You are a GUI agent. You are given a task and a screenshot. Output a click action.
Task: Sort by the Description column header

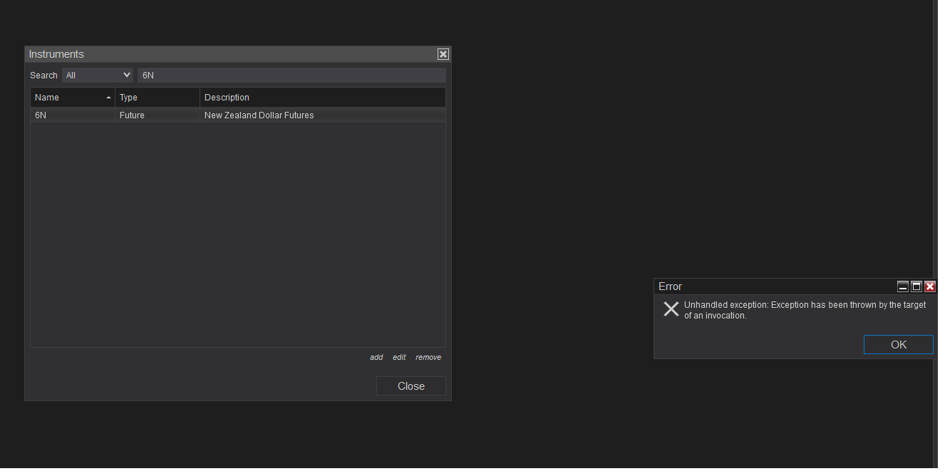point(323,97)
